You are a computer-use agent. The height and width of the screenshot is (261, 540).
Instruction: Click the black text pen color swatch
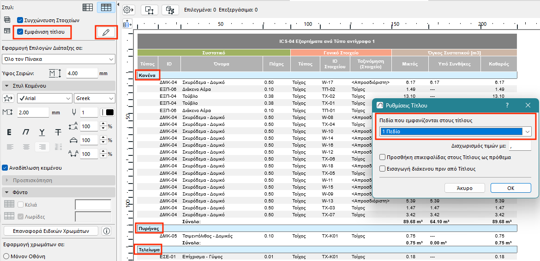tap(109, 113)
